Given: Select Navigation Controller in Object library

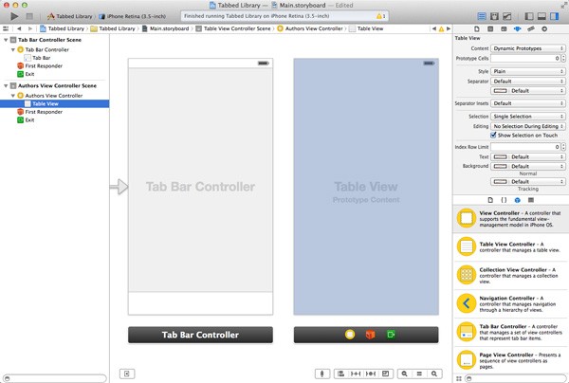Looking at the screenshot, I should click(x=511, y=304).
